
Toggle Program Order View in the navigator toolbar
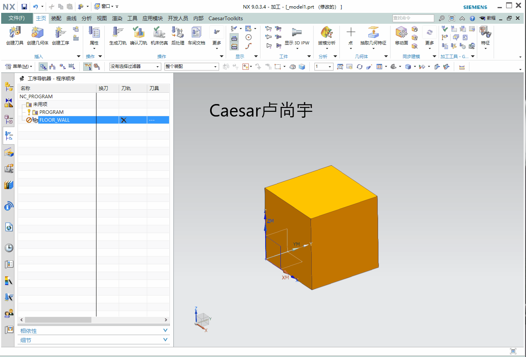pos(43,67)
